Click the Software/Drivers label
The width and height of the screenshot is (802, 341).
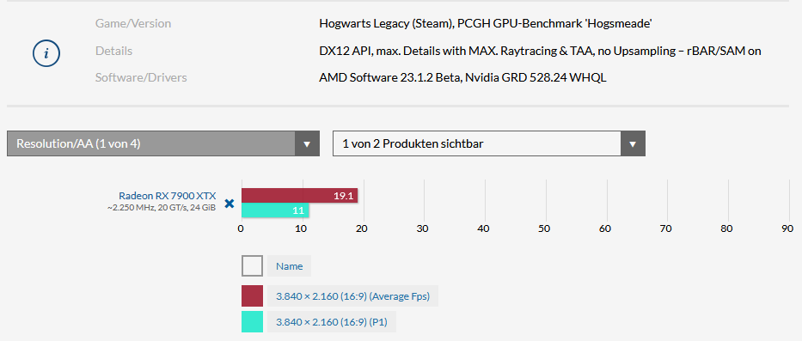[141, 77]
